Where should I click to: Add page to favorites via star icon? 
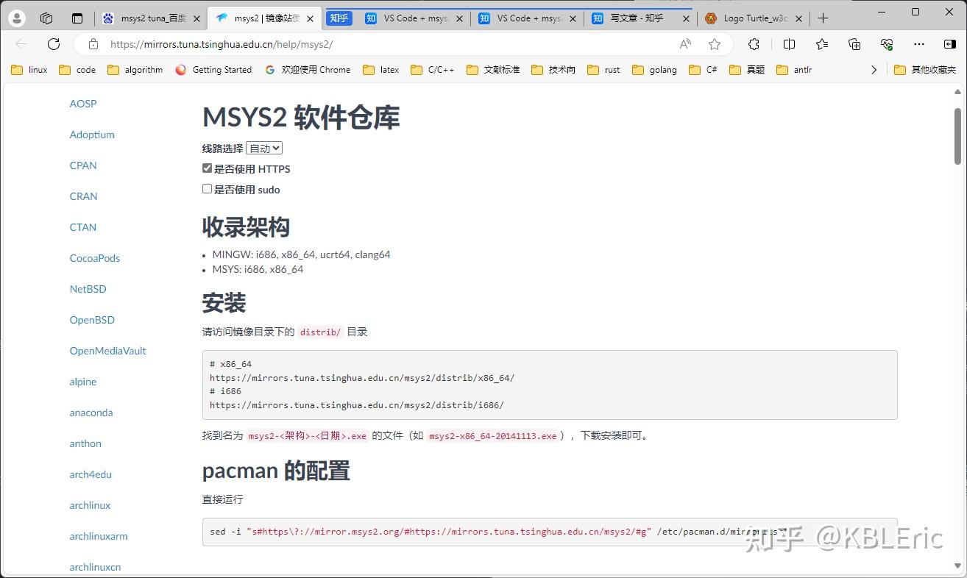pos(715,44)
